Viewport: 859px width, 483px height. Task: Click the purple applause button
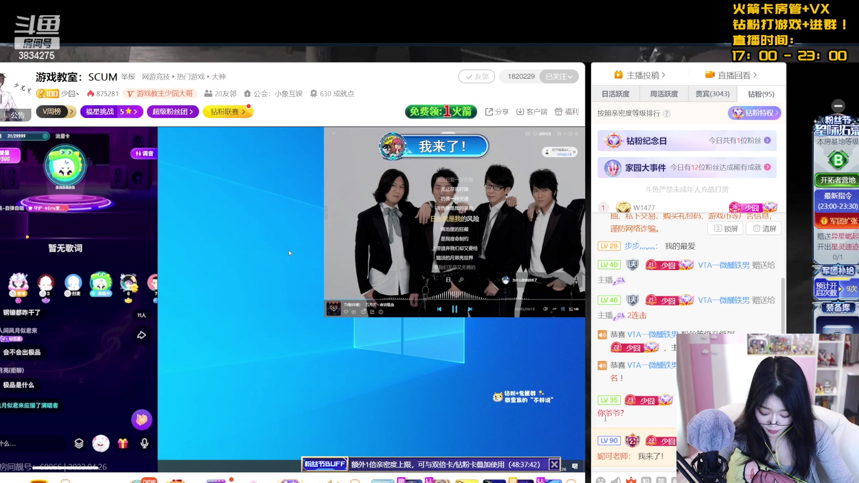[141, 419]
